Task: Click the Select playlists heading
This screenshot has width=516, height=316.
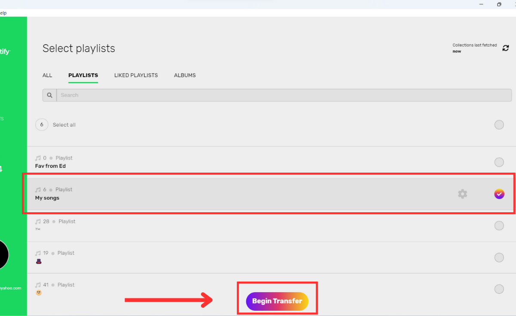Action: (79, 49)
